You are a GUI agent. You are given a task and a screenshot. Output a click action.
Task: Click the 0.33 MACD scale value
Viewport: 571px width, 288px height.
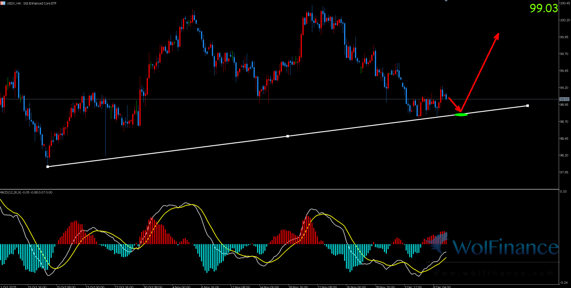pos(563,191)
